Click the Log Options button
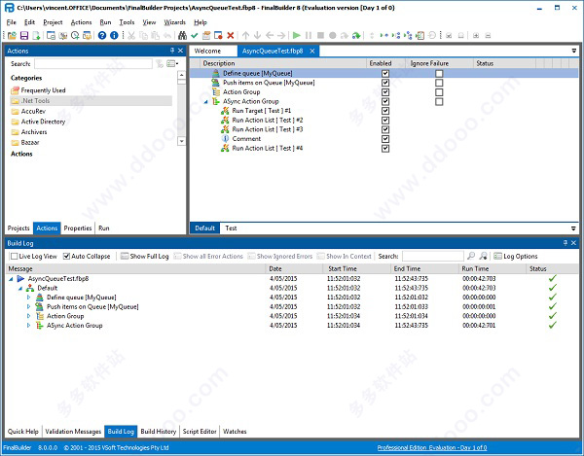This screenshot has height=456, width=584. click(x=516, y=256)
